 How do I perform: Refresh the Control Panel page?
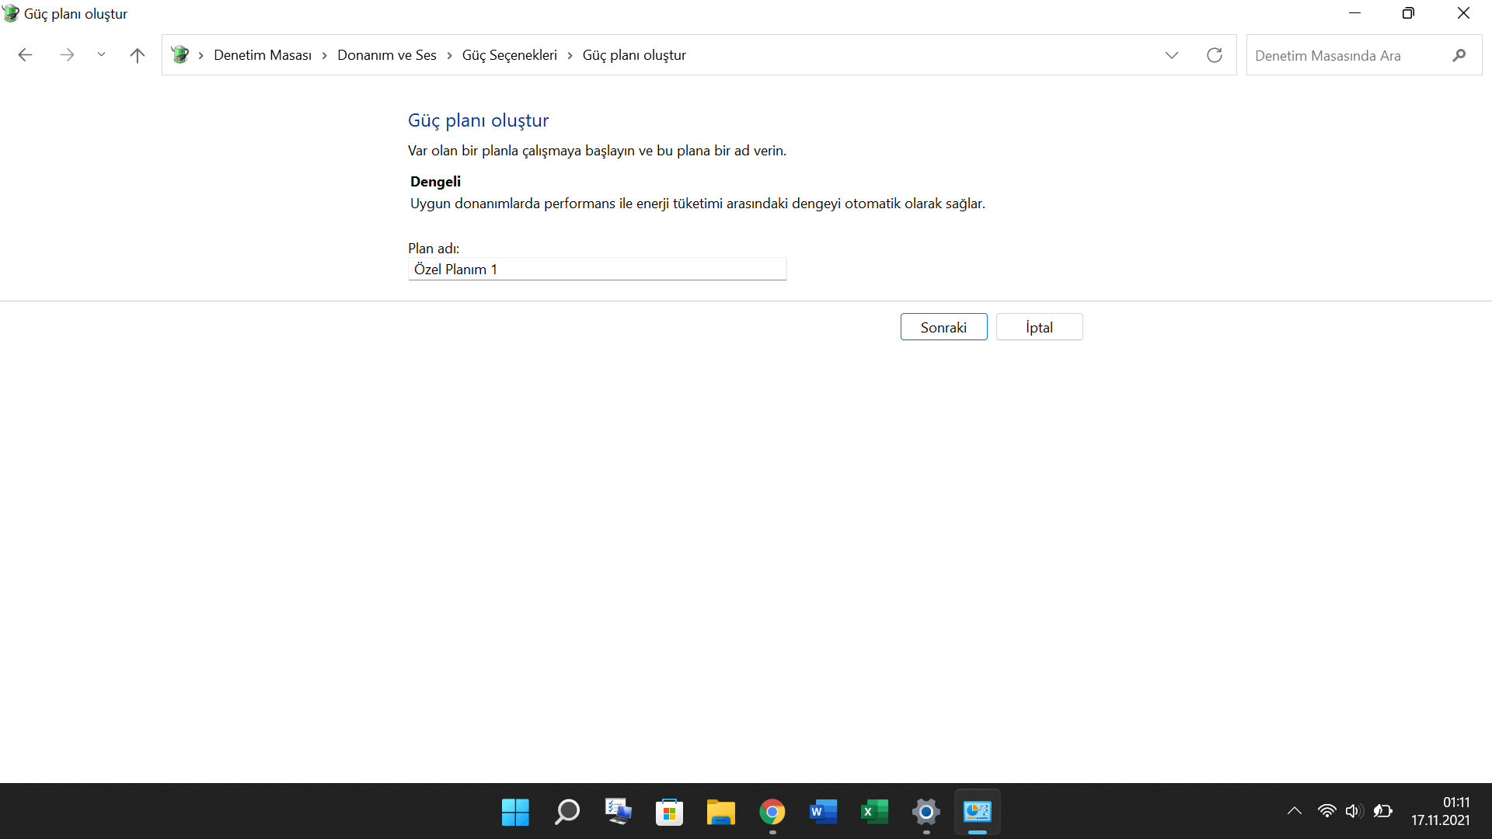coord(1214,55)
